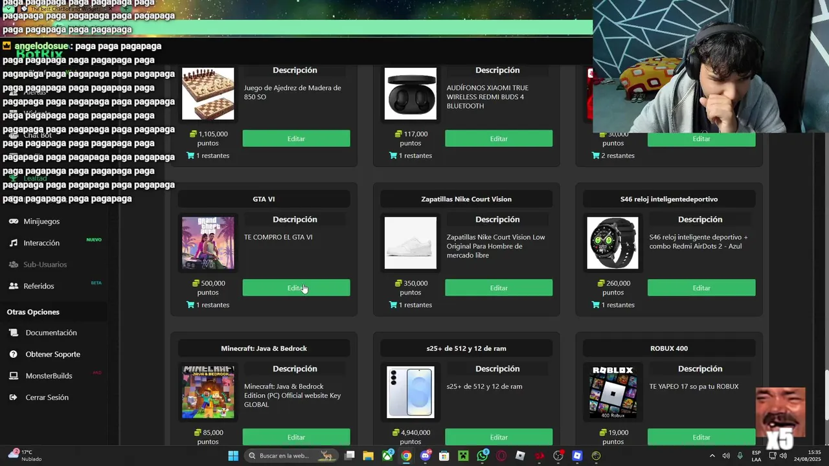The height and width of the screenshot is (466, 829).
Task: Show hidden system tray icons chevron
Action: pos(712,456)
